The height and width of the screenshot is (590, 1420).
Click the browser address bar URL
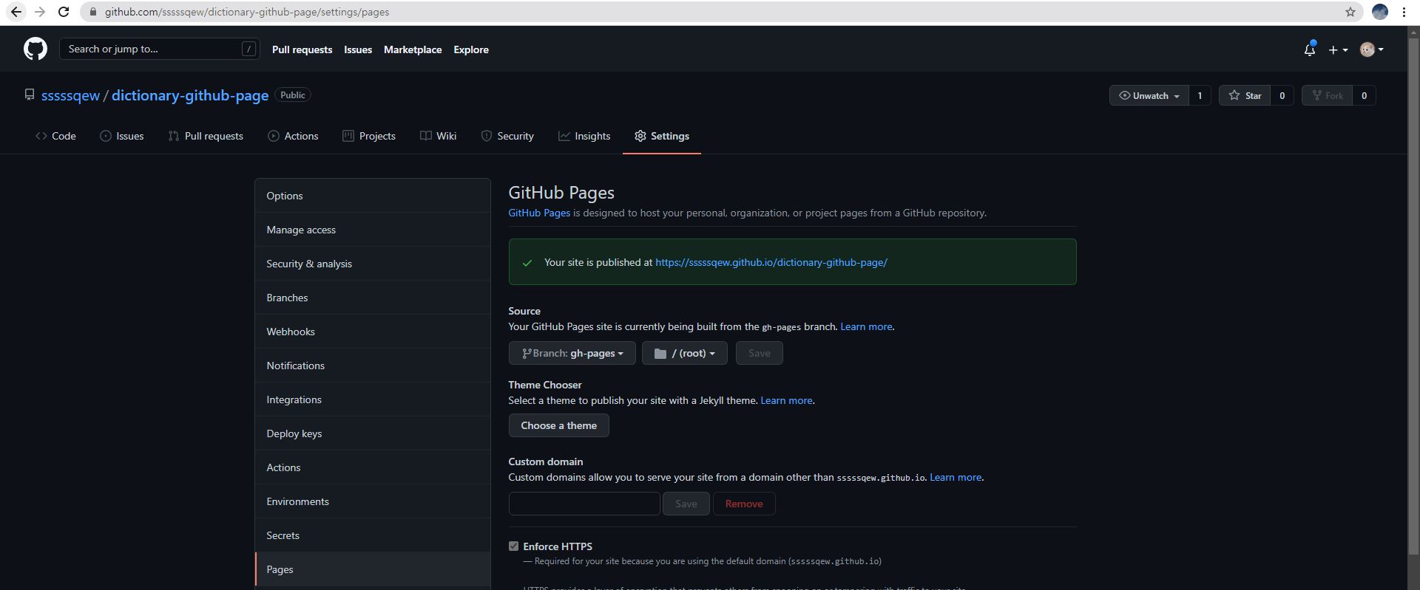247,12
